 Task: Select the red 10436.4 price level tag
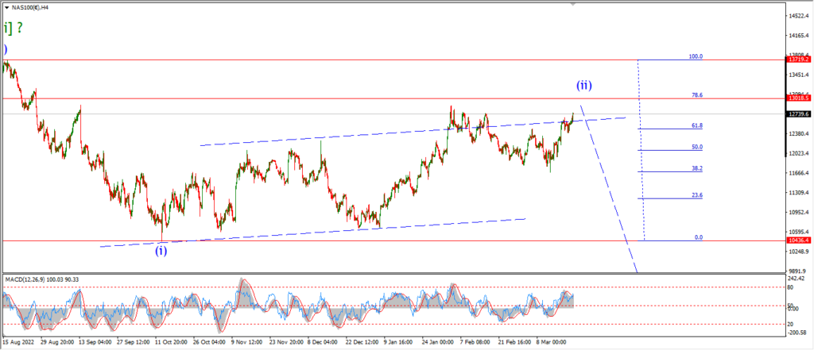797,240
